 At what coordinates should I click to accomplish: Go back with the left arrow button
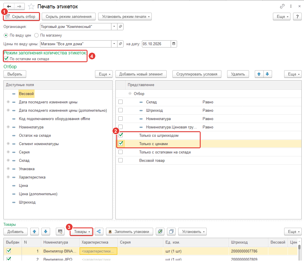point(9,6)
